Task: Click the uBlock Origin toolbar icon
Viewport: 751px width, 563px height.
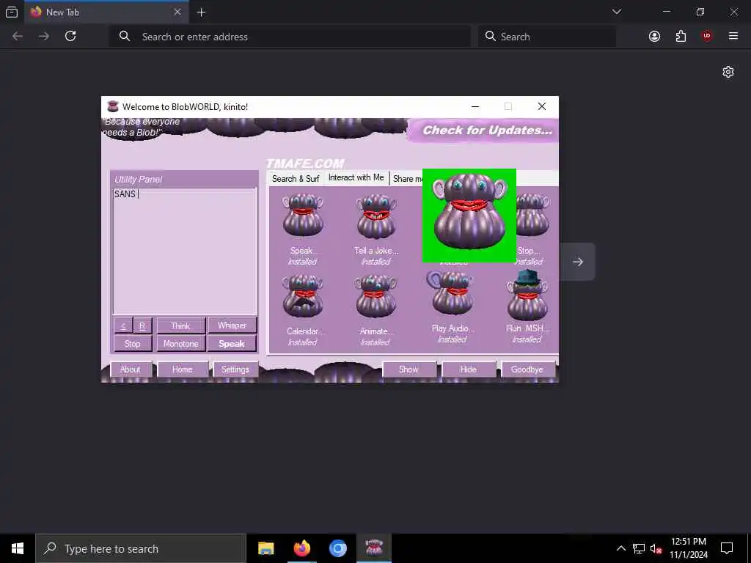Action: point(707,37)
